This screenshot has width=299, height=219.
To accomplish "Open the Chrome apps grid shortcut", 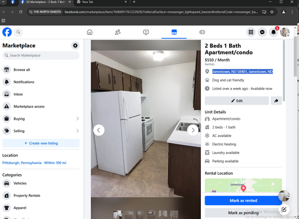I will coord(3,20).
